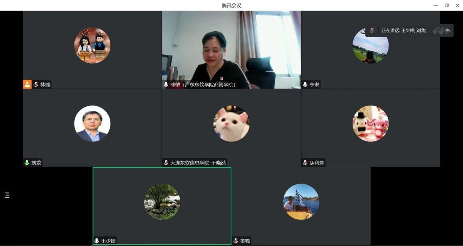The height and width of the screenshot is (246, 463).
Task: Click 林璐's muted microphone icon
Action: tap(36, 85)
